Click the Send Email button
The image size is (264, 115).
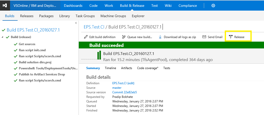pyautogui.click(x=212, y=37)
